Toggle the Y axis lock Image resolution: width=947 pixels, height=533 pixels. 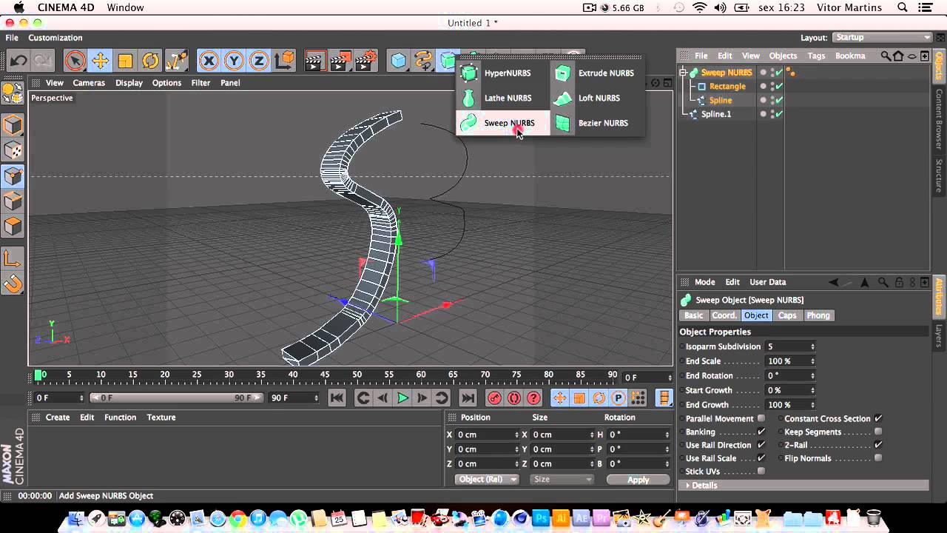[234, 61]
